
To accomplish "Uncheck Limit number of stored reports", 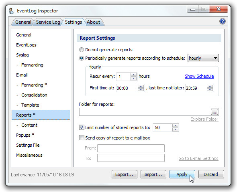I will click(82, 127).
